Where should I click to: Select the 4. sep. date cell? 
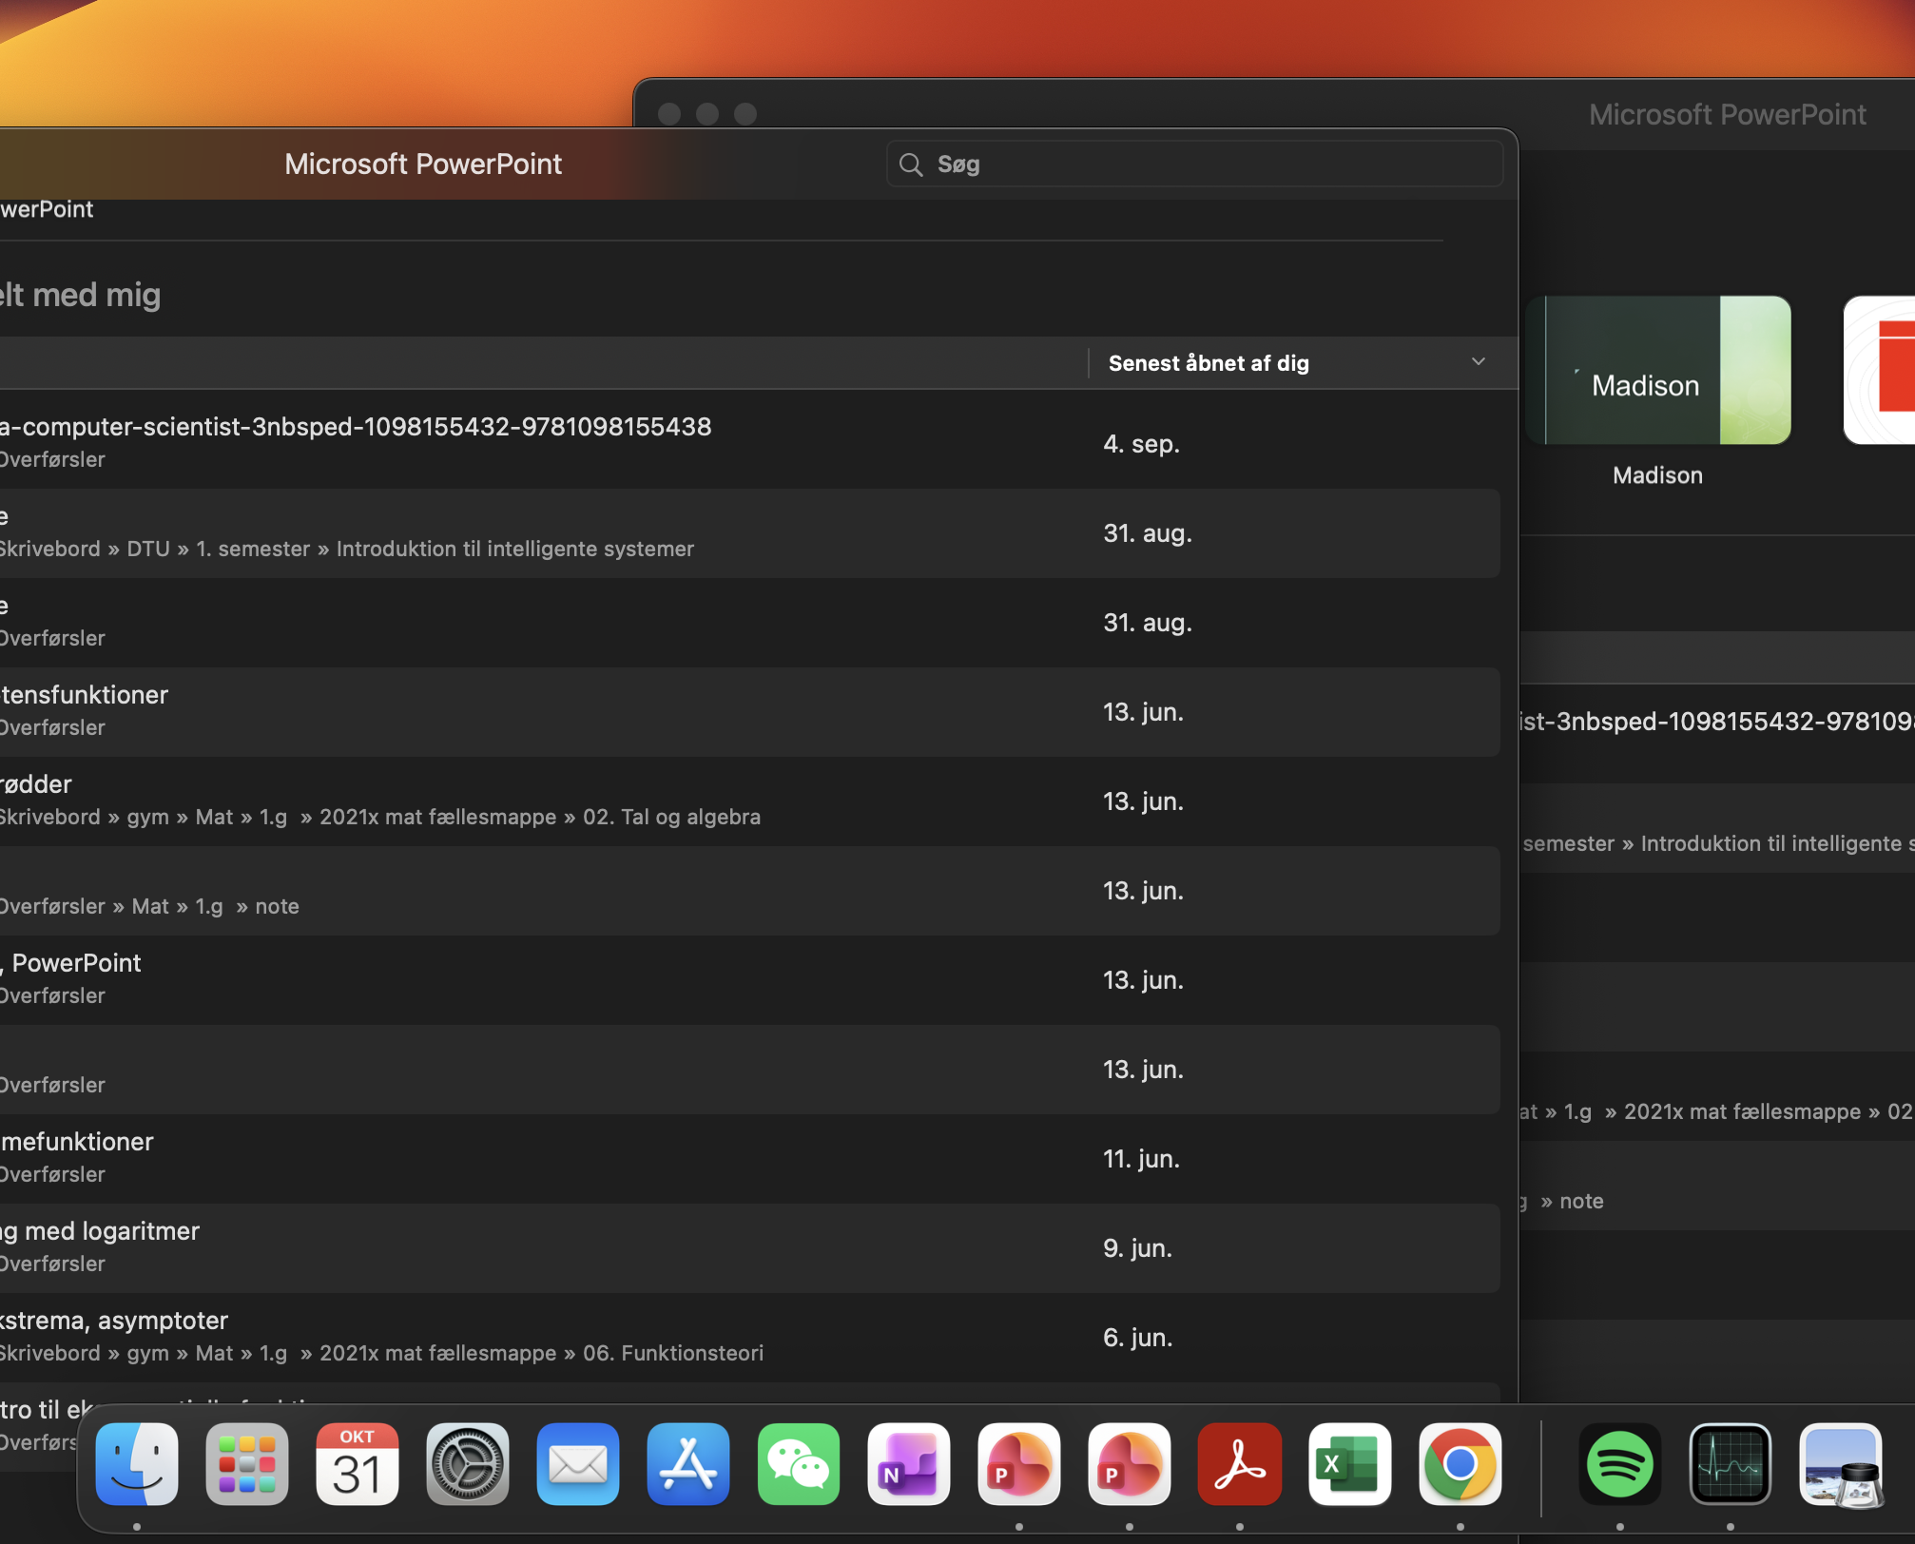coord(1141,444)
